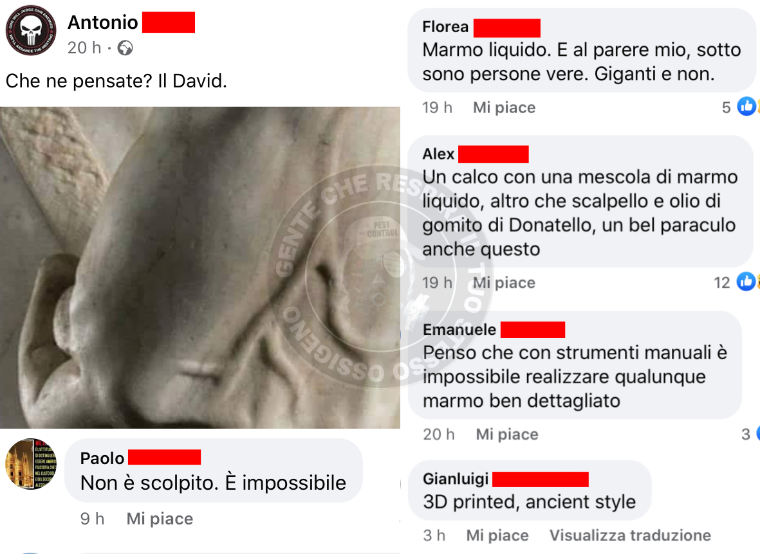Image resolution: width=760 pixels, height=554 pixels.
Task: Click the 3 reactions count on Emanuele's comment
Action: click(x=746, y=434)
